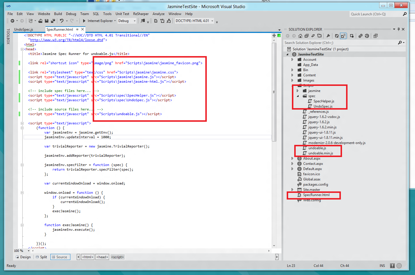Click the Undo toolbar icon

62,21
